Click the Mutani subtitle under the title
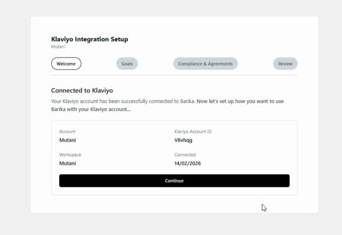Viewport: 342px width, 235px height. (58, 47)
